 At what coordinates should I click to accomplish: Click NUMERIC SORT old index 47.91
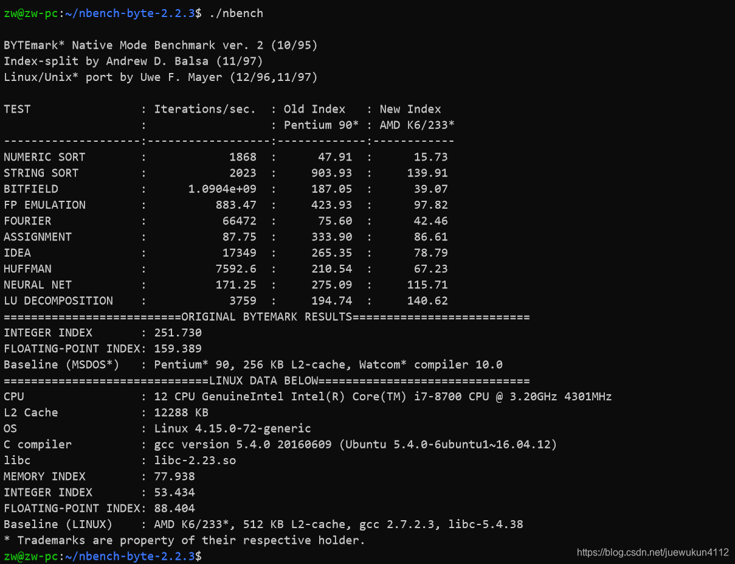click(x=335, y=157)
